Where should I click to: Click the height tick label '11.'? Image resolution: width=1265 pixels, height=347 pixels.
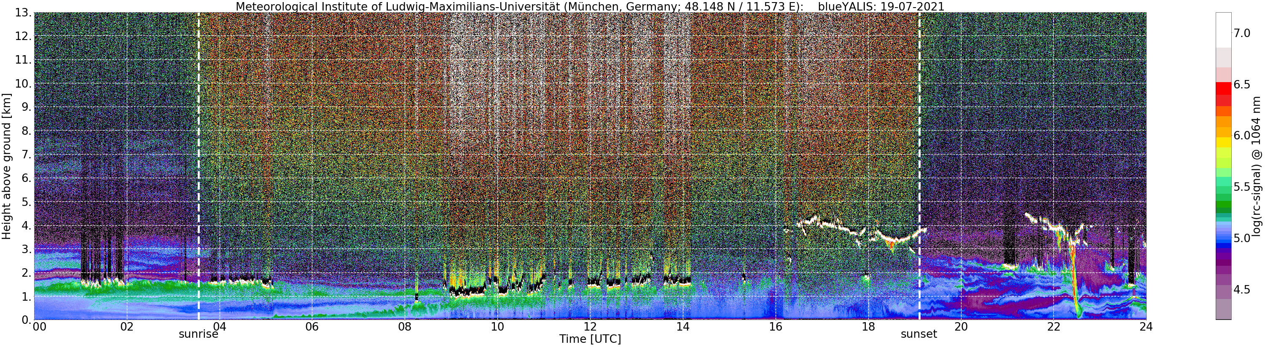pos(23,60)
